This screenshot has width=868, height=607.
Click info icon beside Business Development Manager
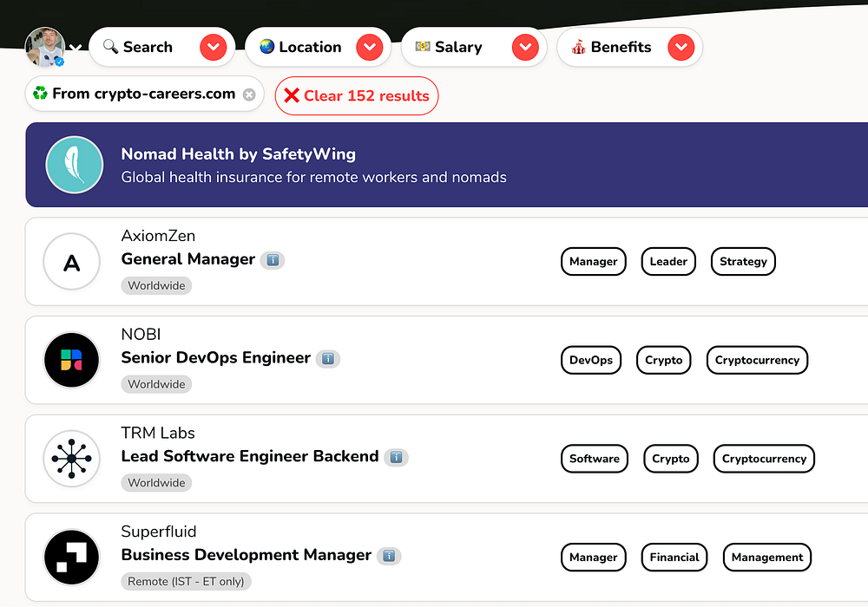point(389,556)
